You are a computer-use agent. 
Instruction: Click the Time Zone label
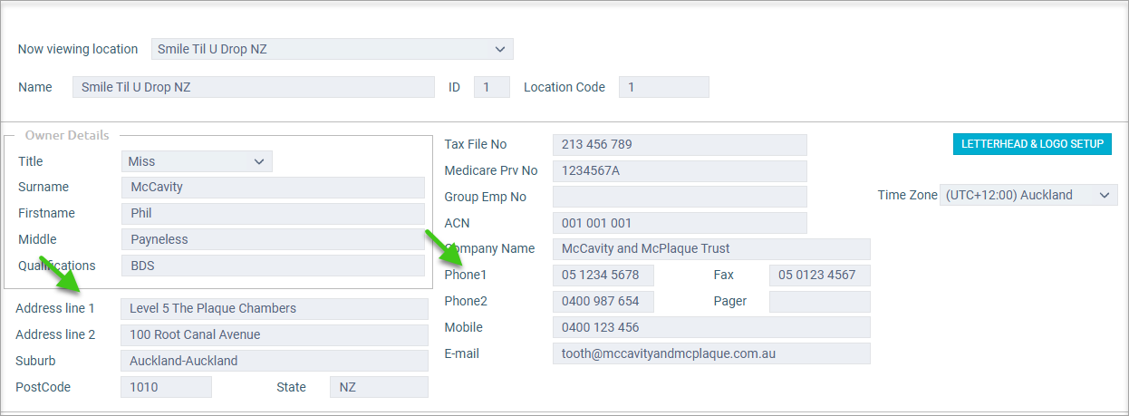coord(907,195)
